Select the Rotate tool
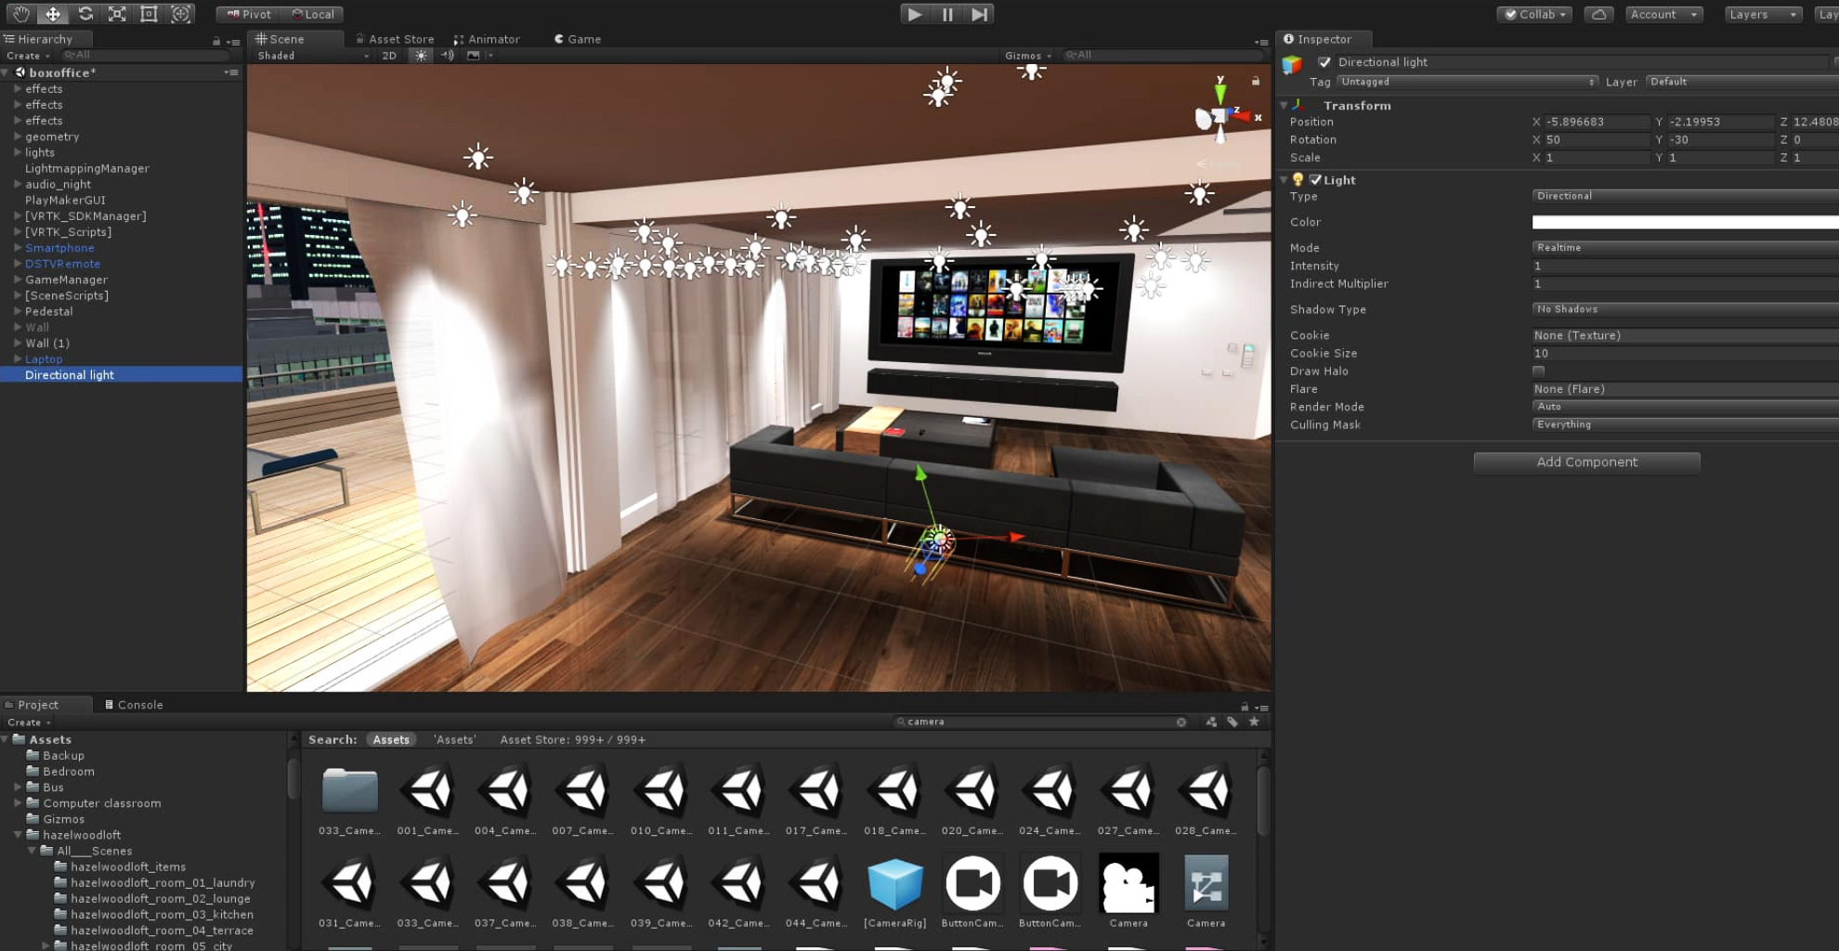 pyautogui.click(x=85, y=14)
